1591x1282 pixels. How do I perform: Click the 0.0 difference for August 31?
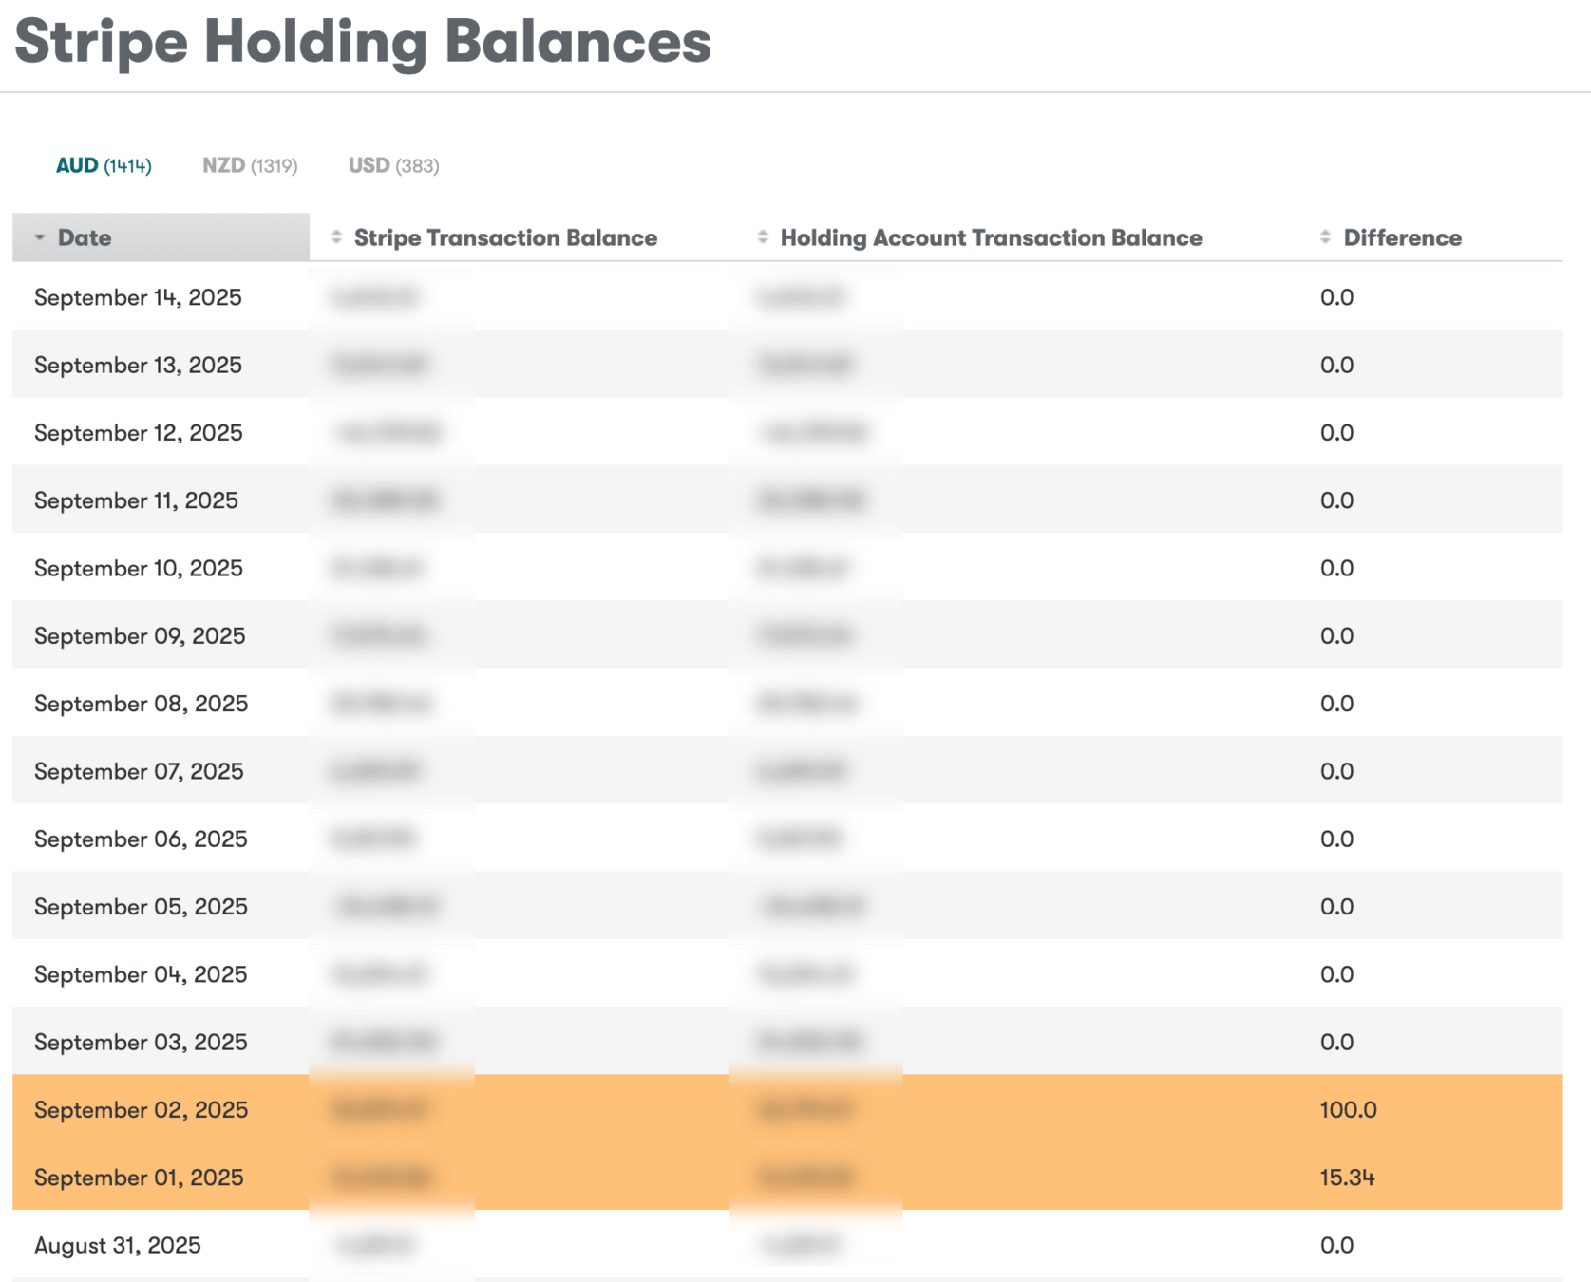click(1336, 1245)
